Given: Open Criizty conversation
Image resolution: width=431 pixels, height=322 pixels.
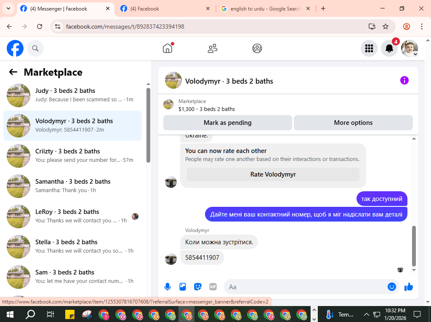Looking at the screenshot, I should (x=72, y=156).
